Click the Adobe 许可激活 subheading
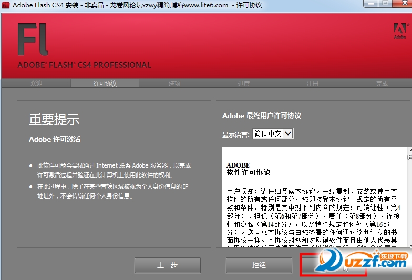The image size is (412, 280). click(55, 140)
